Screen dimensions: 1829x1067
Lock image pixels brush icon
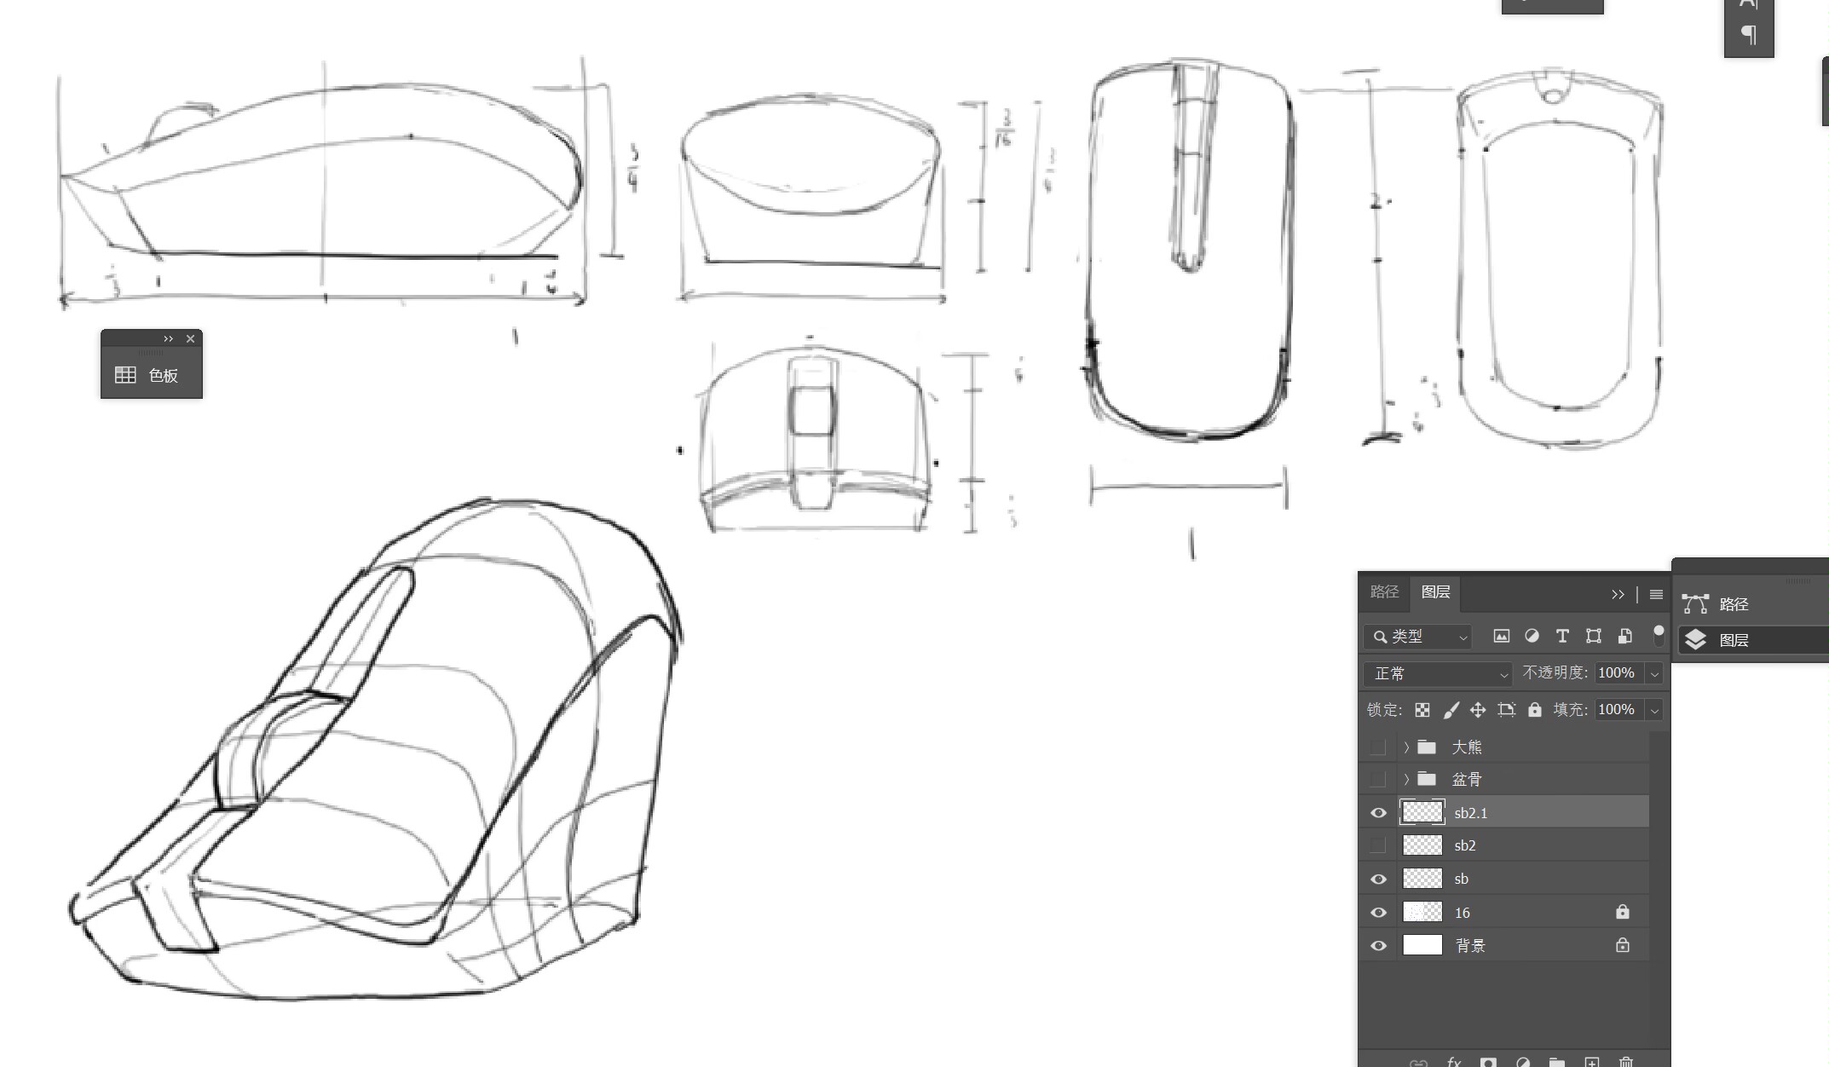tap(1451, 710)
